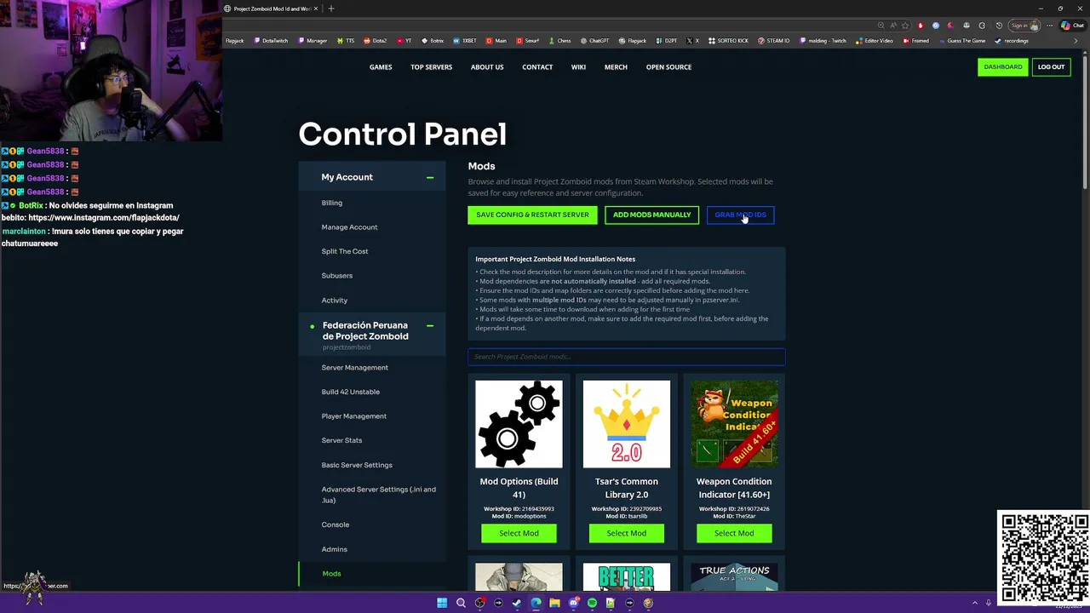Click Save Config & Restart Server

tap(532, 215)
